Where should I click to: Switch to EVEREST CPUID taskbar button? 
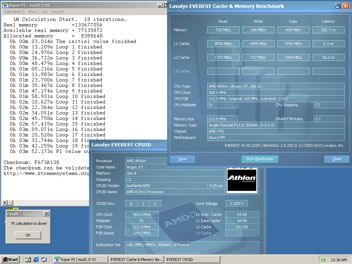192,260
